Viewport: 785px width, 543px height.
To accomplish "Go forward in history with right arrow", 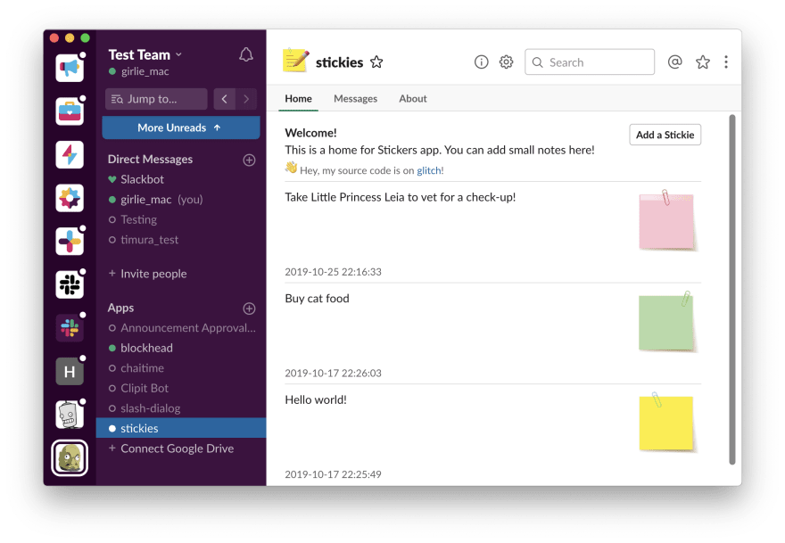I will pyautogui.click(x=246, y=99).
